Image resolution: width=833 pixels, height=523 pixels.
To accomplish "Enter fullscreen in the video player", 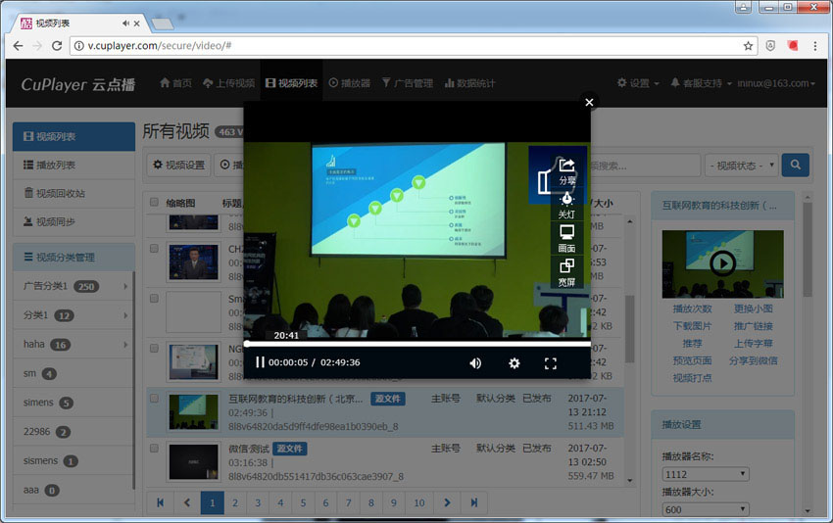I will click(551, 363).
